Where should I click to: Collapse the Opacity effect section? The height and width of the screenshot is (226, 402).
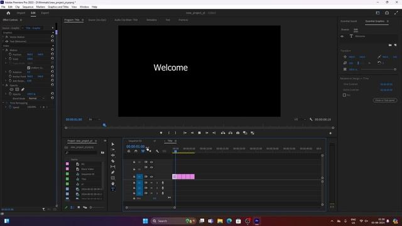(x=3, y=85)
